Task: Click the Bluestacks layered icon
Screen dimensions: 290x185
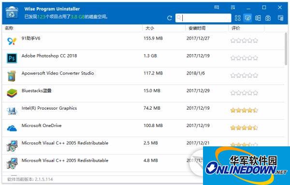Action: (x=12, y=93)
